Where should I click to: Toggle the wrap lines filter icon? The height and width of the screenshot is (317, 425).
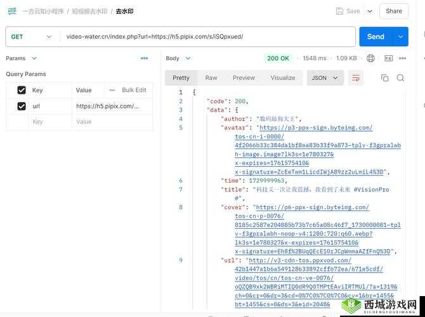(x=356, y=78)
